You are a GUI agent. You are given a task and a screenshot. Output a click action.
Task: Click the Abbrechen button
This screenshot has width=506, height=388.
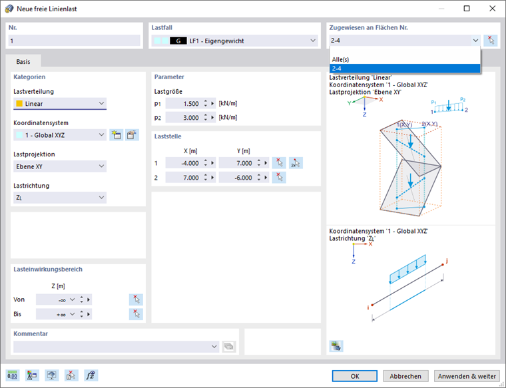tap(405, 376)
